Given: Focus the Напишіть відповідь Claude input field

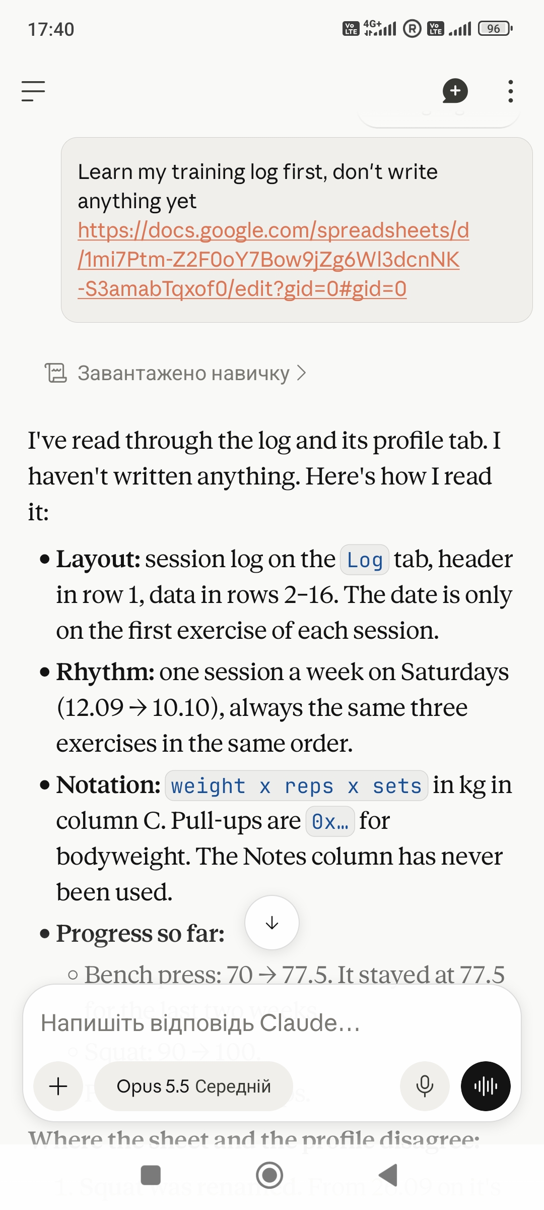Looking at the screenshot, I should click(272, 1023).
